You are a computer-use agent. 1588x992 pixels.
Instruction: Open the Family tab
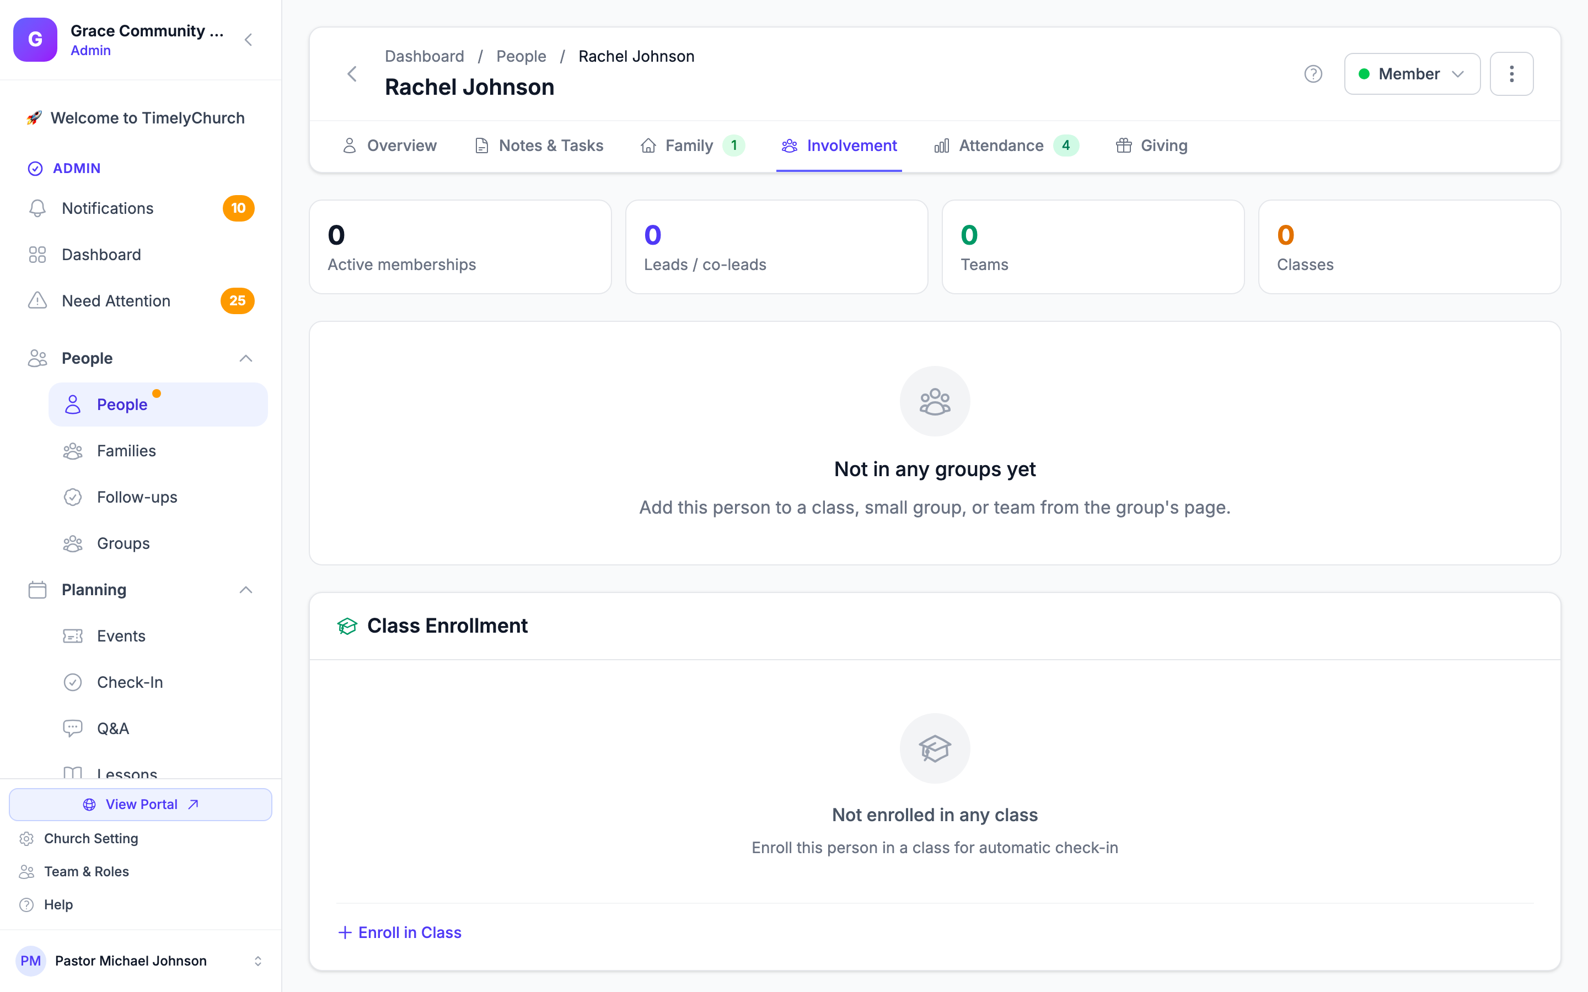(693, 145)
